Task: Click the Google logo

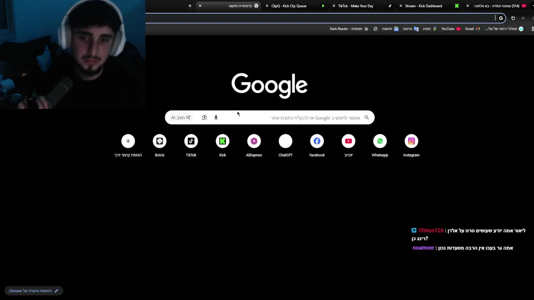Action: tap(270, 85)
